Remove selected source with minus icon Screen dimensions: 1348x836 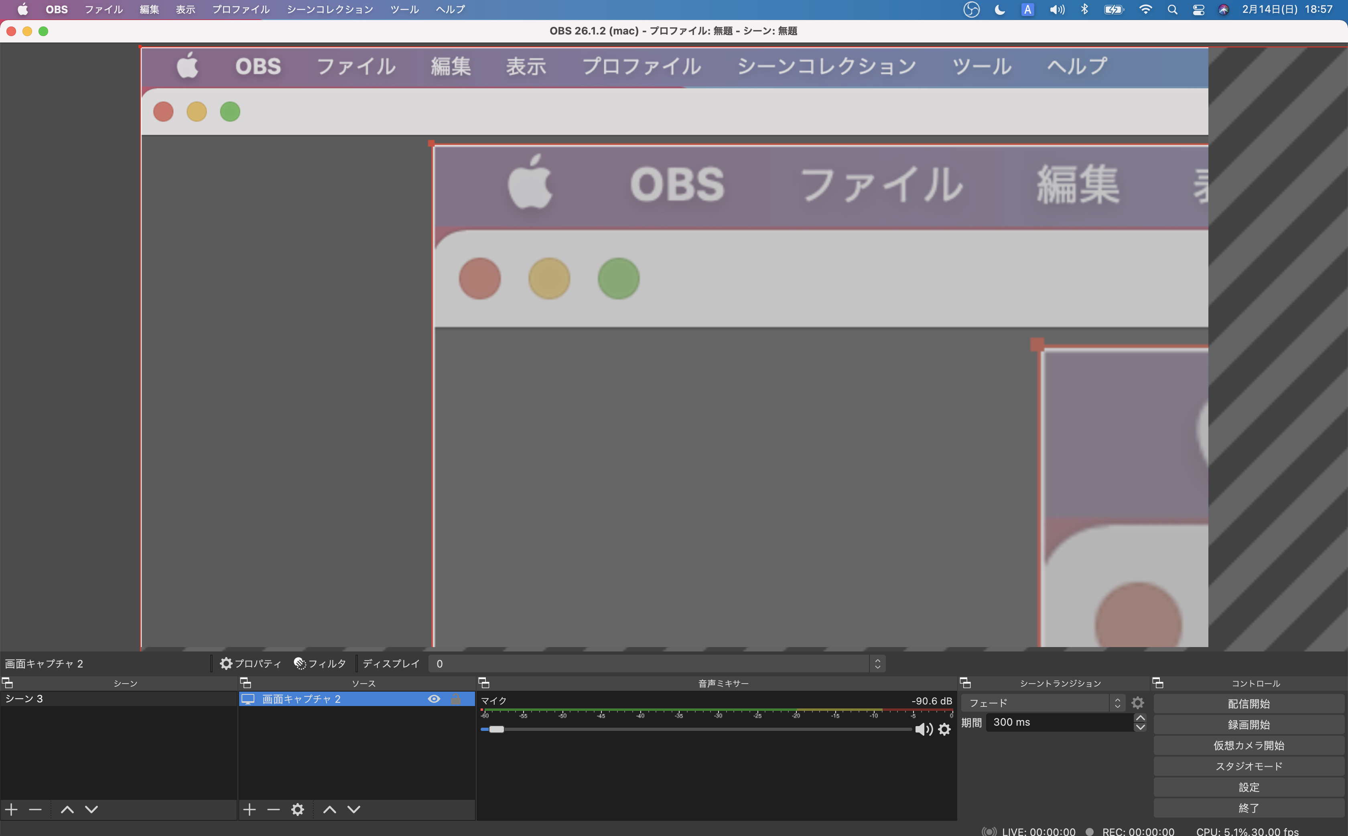[x=273, y=810]
